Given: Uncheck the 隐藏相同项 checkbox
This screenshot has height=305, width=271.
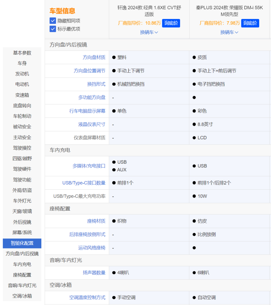Looking at the screenshot, I should click(53, 21).
